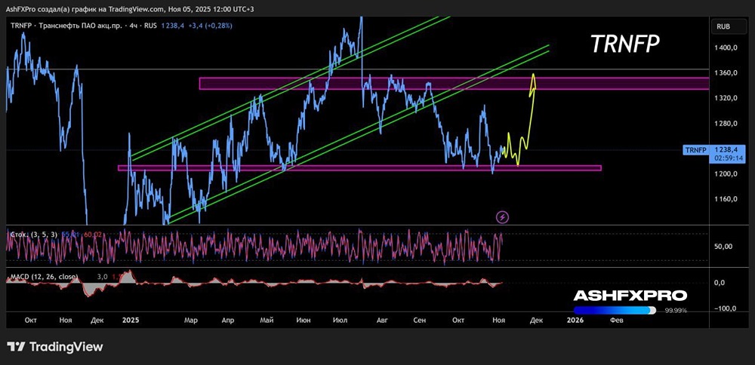The height and width of the screenshot is (365, 755).
Task: Select the TRNFP symbol name in header
Action: point(20,26)
